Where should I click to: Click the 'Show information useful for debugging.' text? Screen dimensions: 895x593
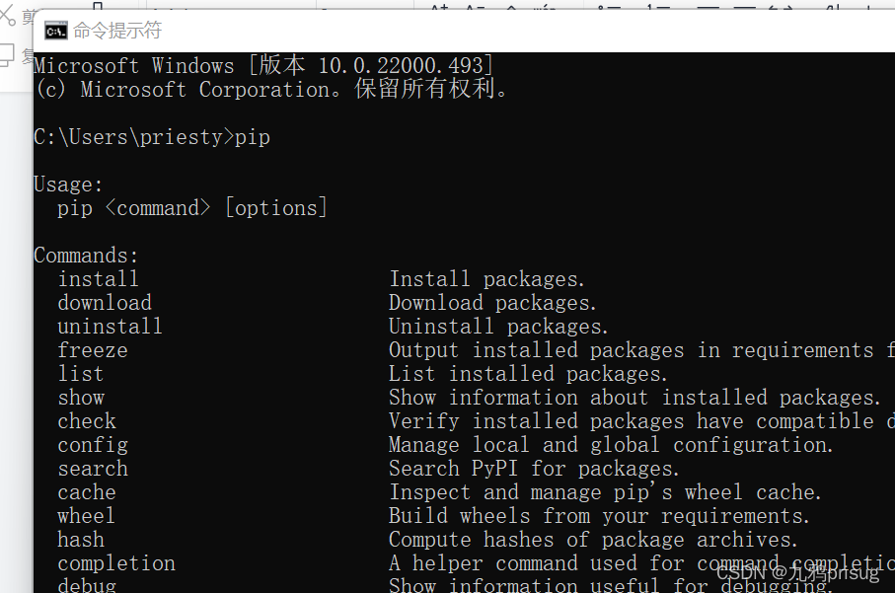tap(610, 585)
